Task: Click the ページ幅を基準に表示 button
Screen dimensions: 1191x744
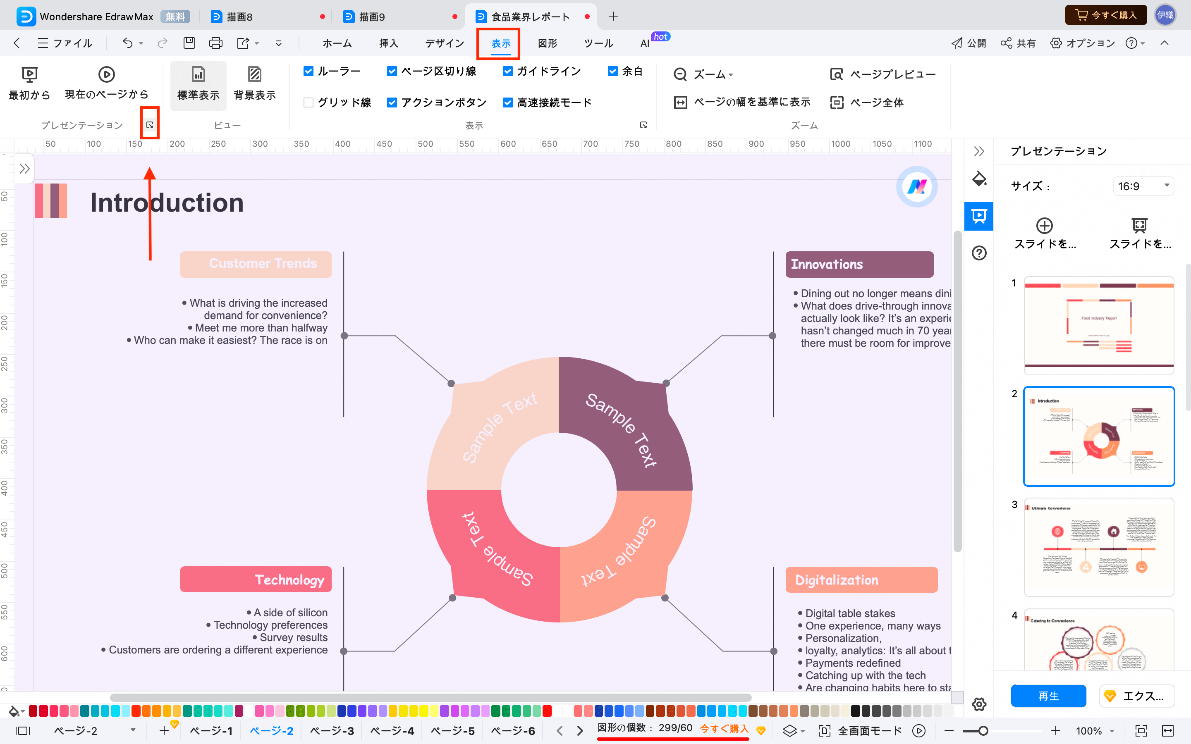Action: click(x=742, y=102)
